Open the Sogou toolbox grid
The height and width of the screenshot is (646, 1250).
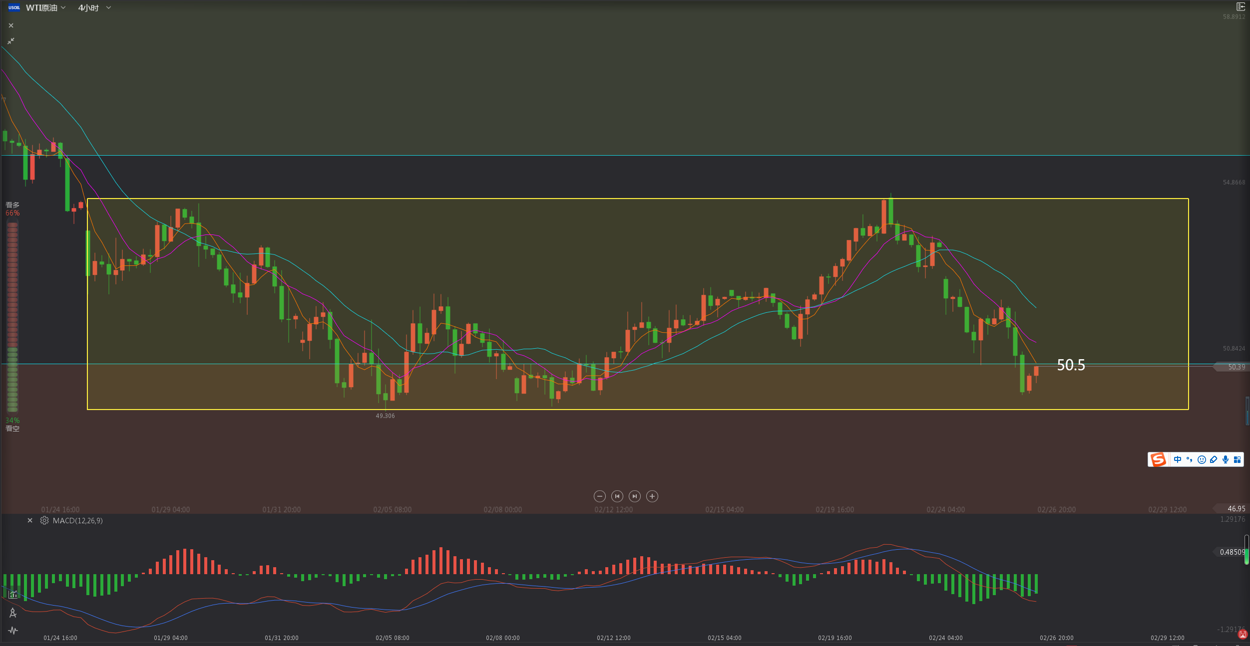[x=1237, y=459]
